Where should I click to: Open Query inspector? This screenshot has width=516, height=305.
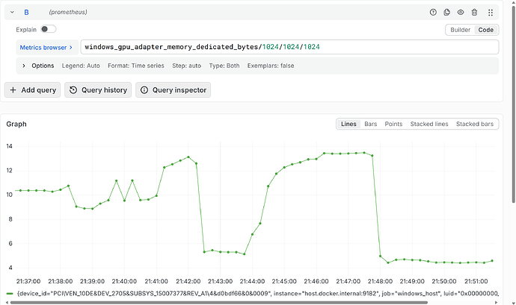[x=173, y=90]
